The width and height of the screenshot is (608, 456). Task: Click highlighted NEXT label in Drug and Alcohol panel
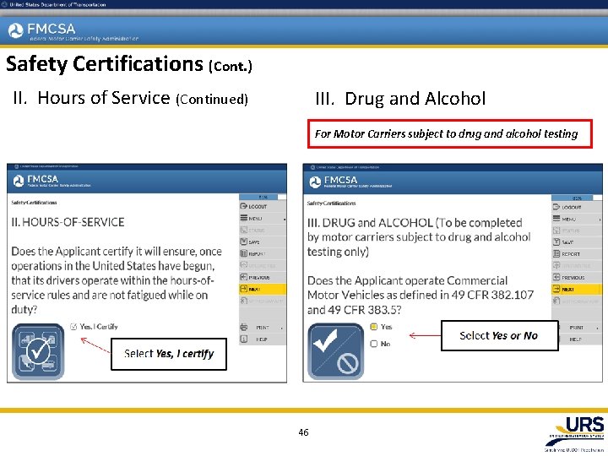click(567, 290)
